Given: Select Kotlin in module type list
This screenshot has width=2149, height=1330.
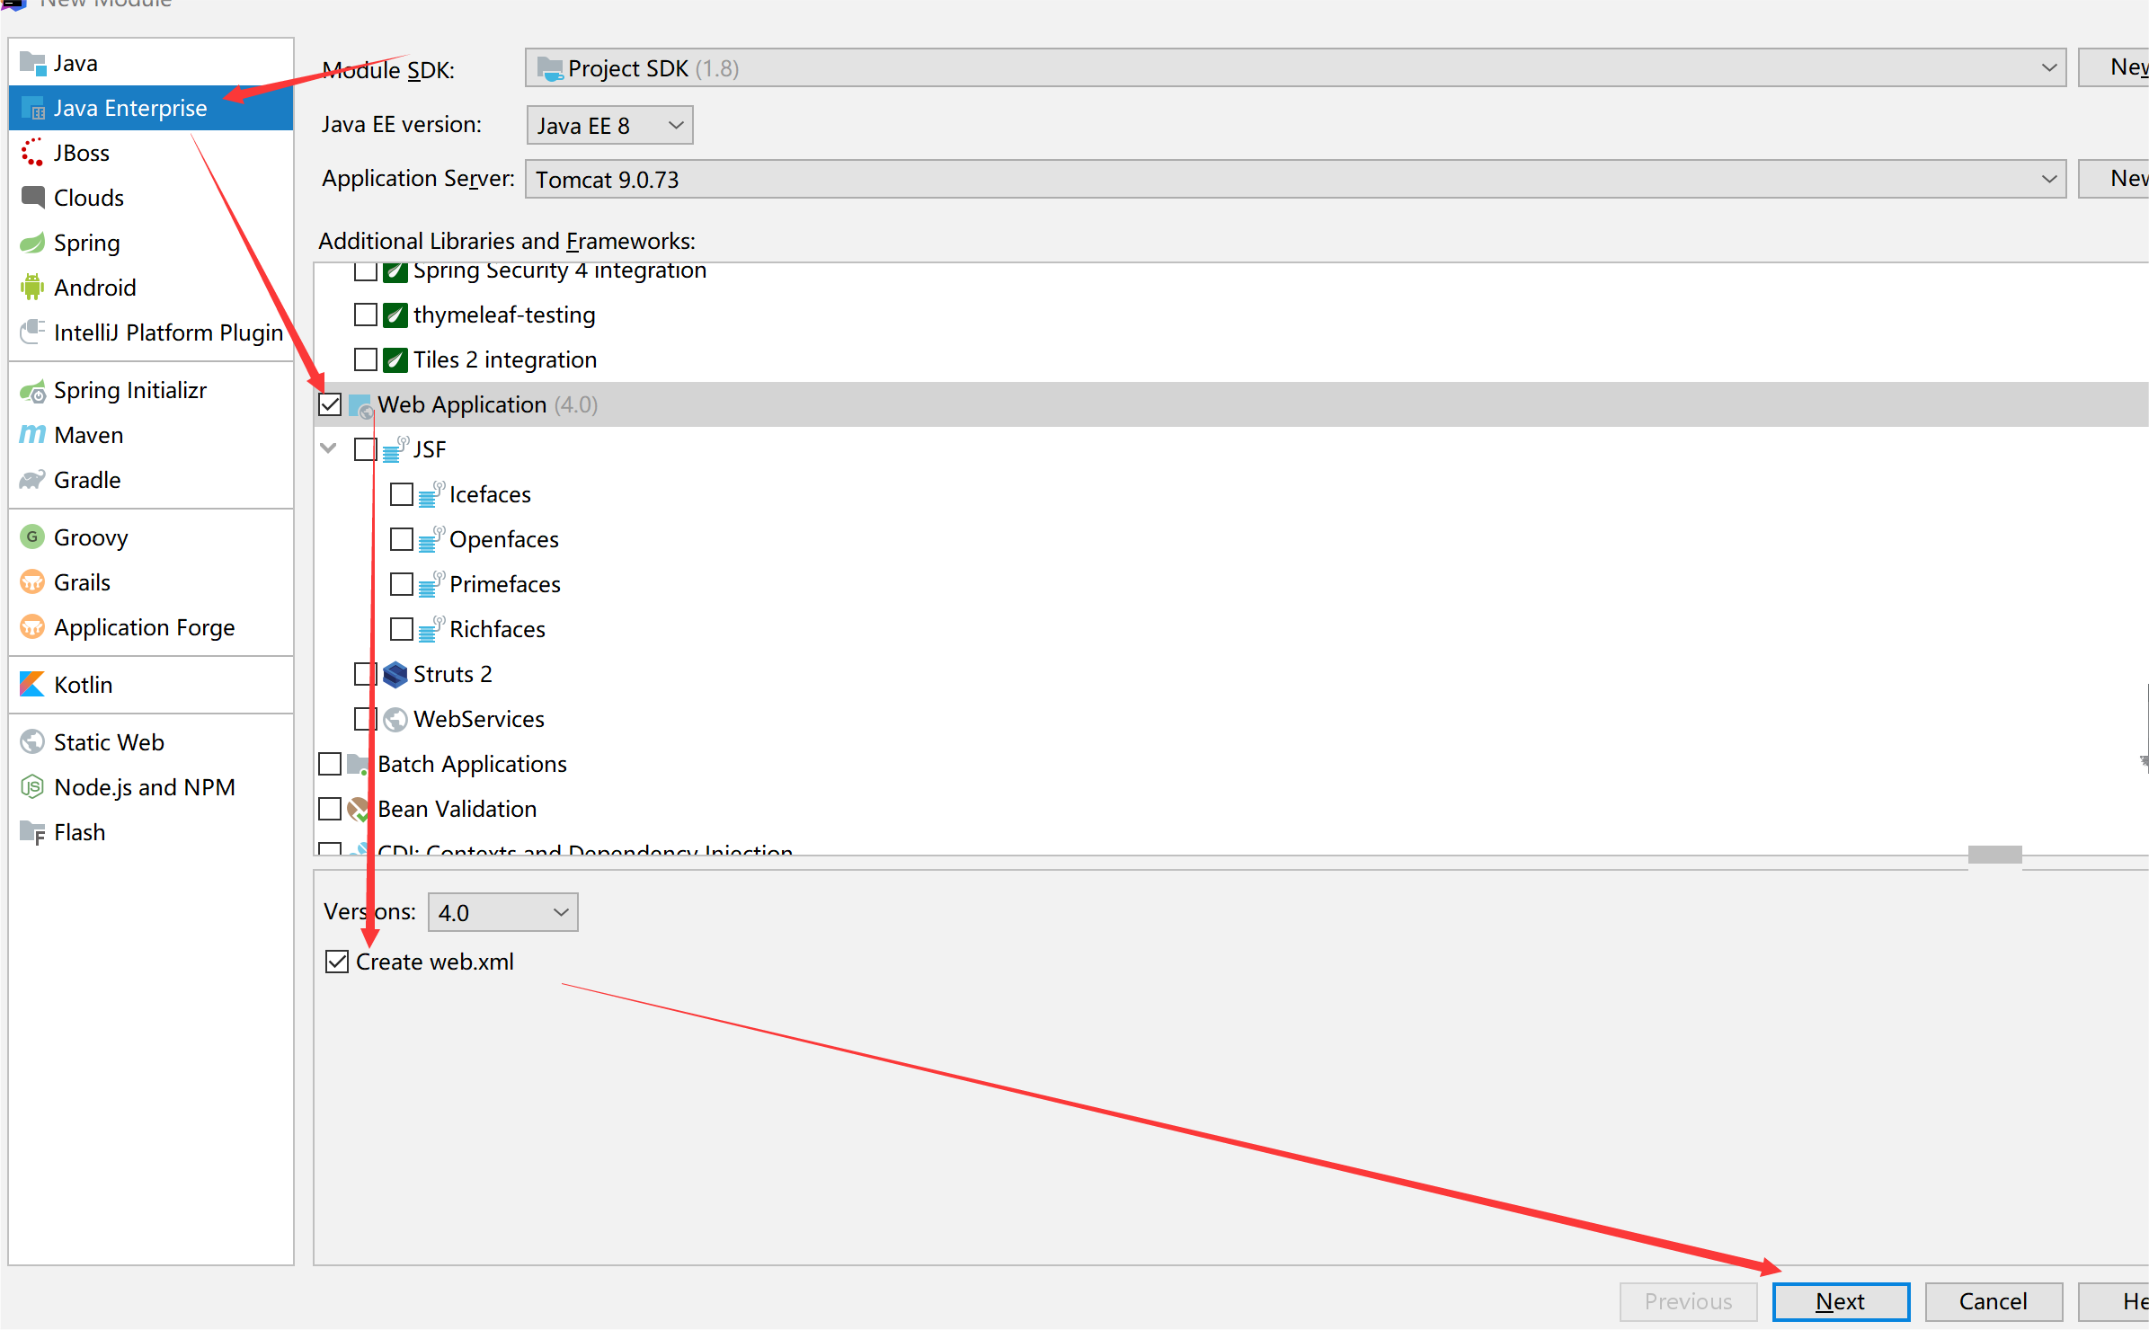Looking at the screenshot, I should 151,685.
